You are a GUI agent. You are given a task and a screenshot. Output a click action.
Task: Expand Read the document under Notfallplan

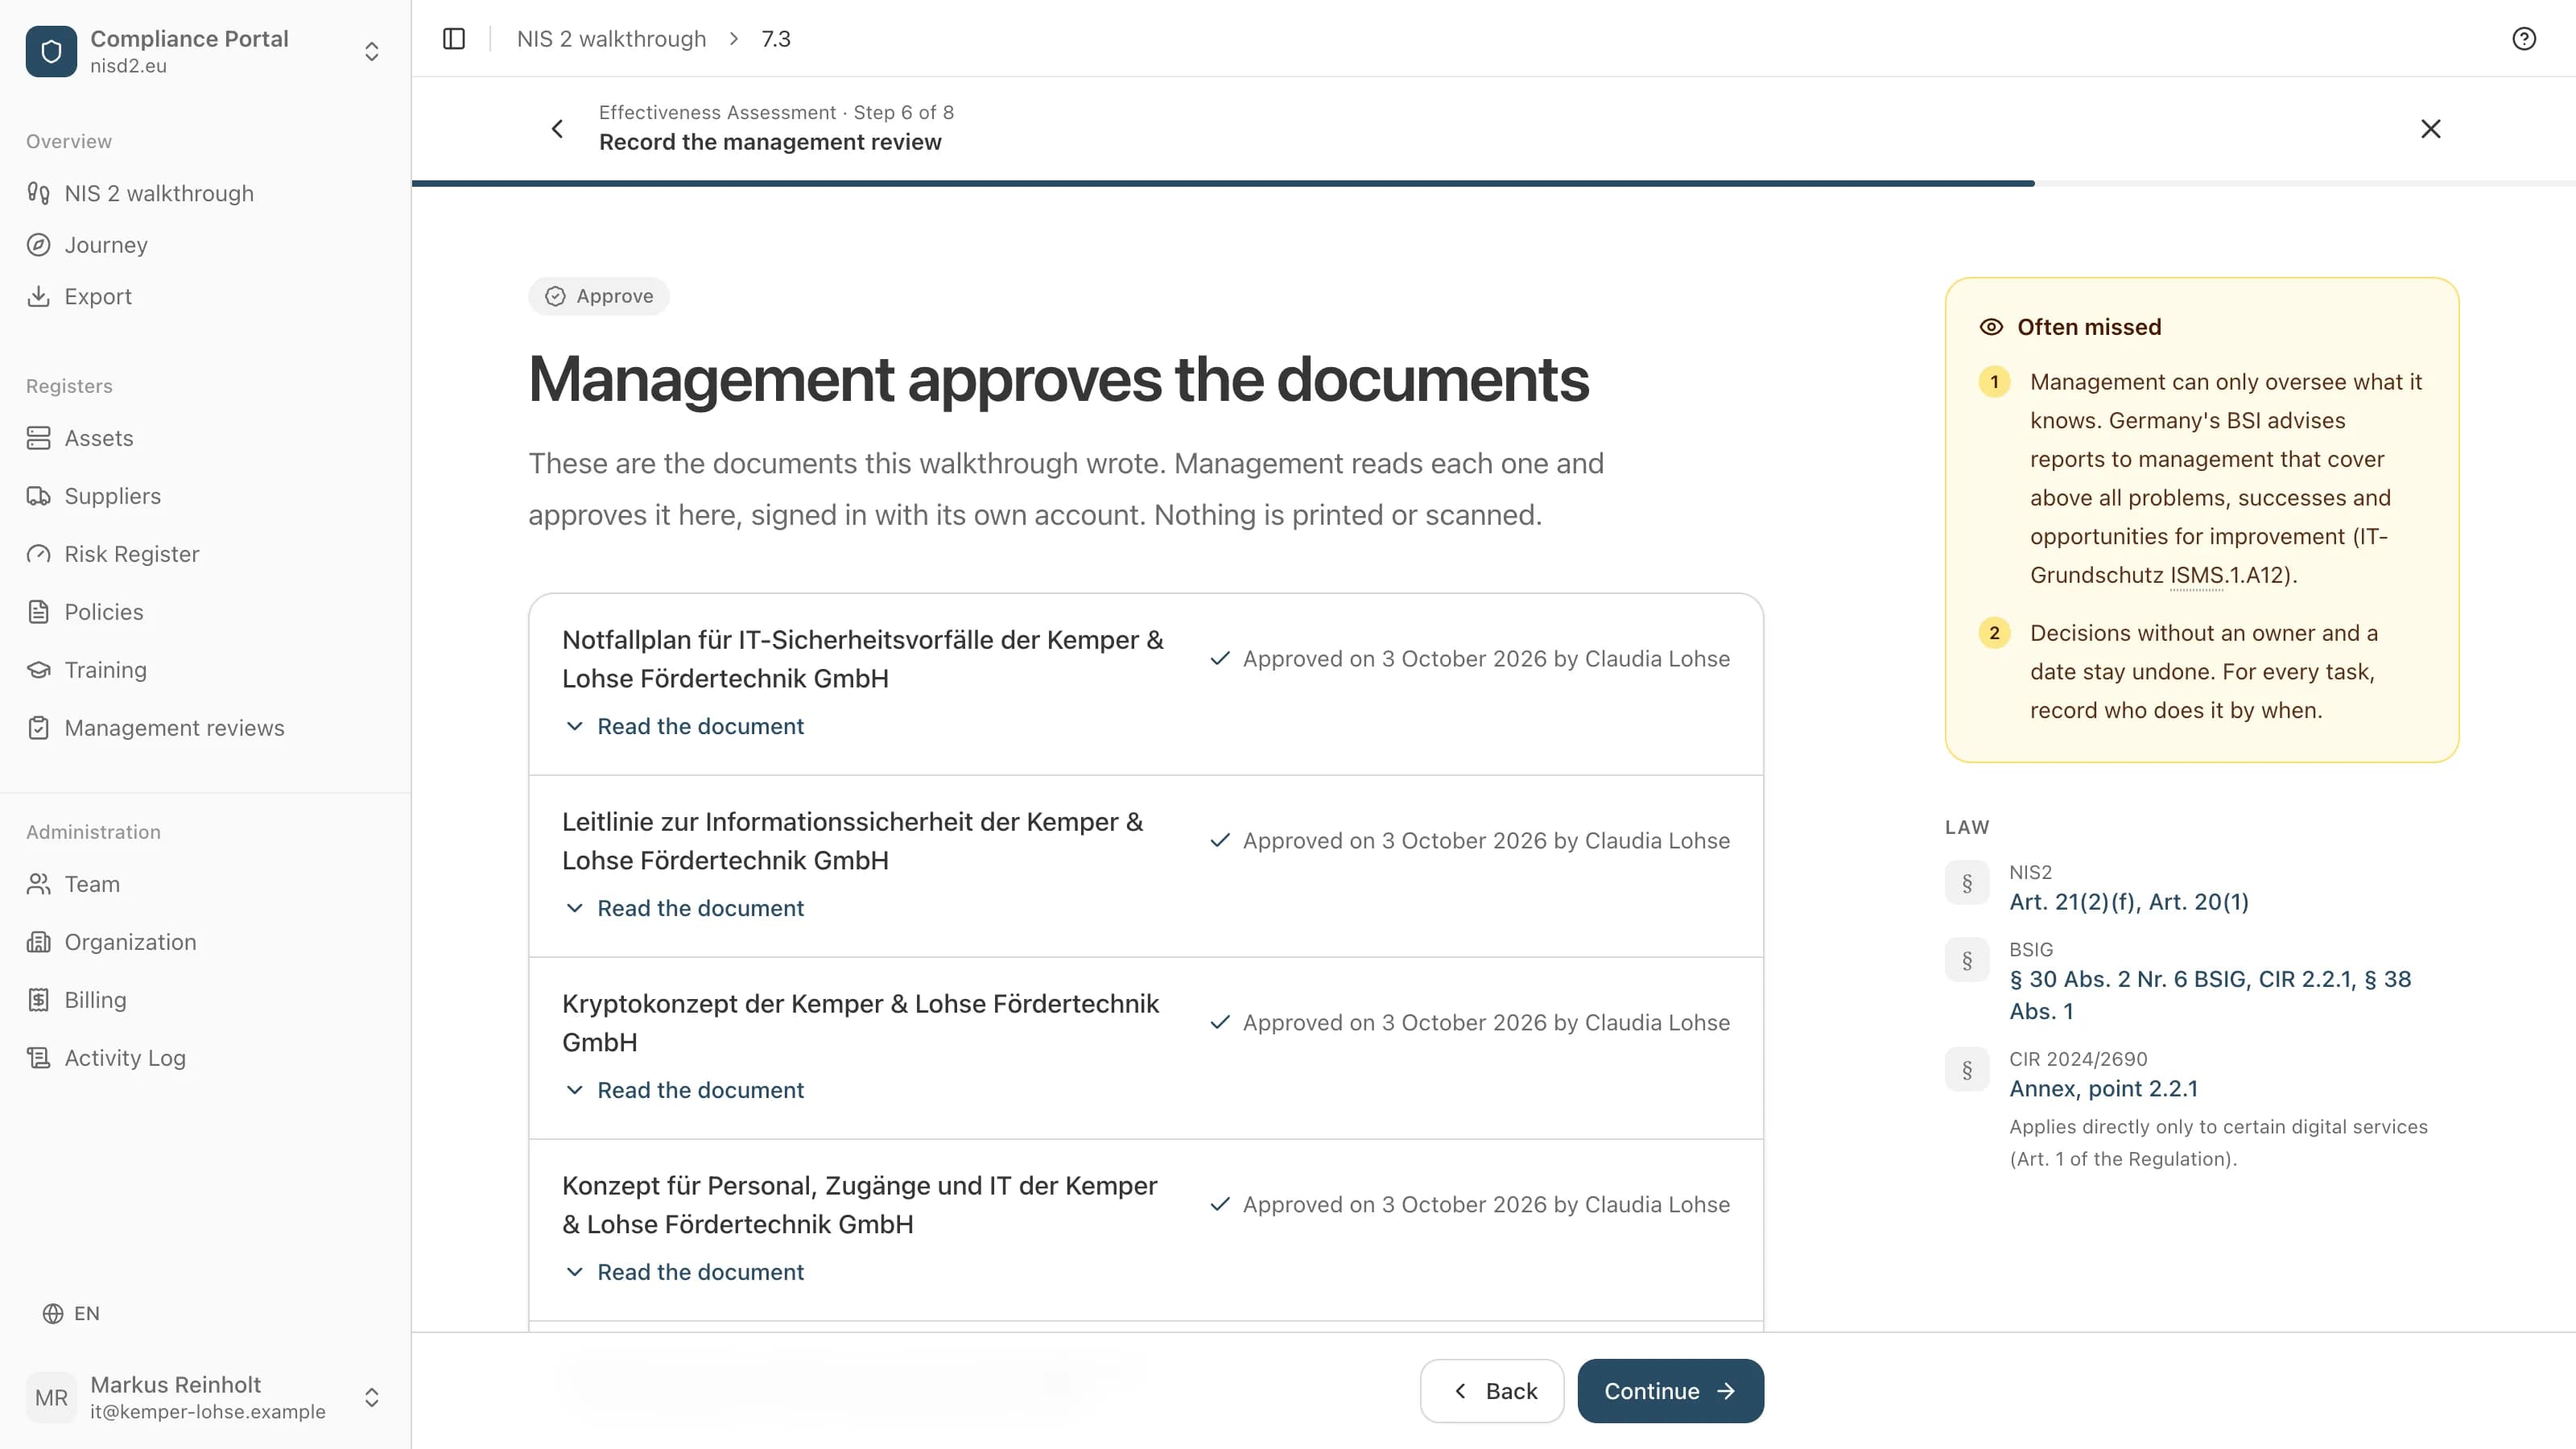point(684,726)
